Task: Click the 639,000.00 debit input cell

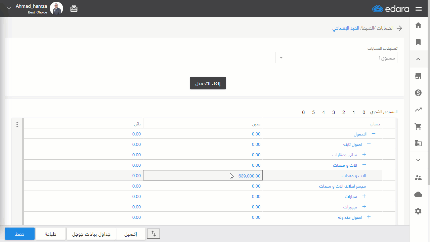Action: click(x=203, y=175)
